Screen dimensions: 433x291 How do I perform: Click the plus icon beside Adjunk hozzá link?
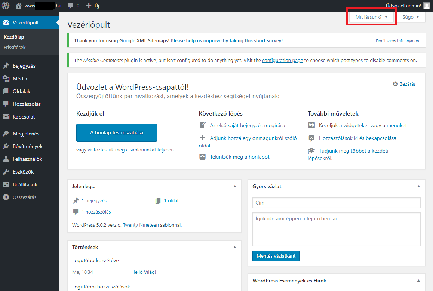(203, 138)
